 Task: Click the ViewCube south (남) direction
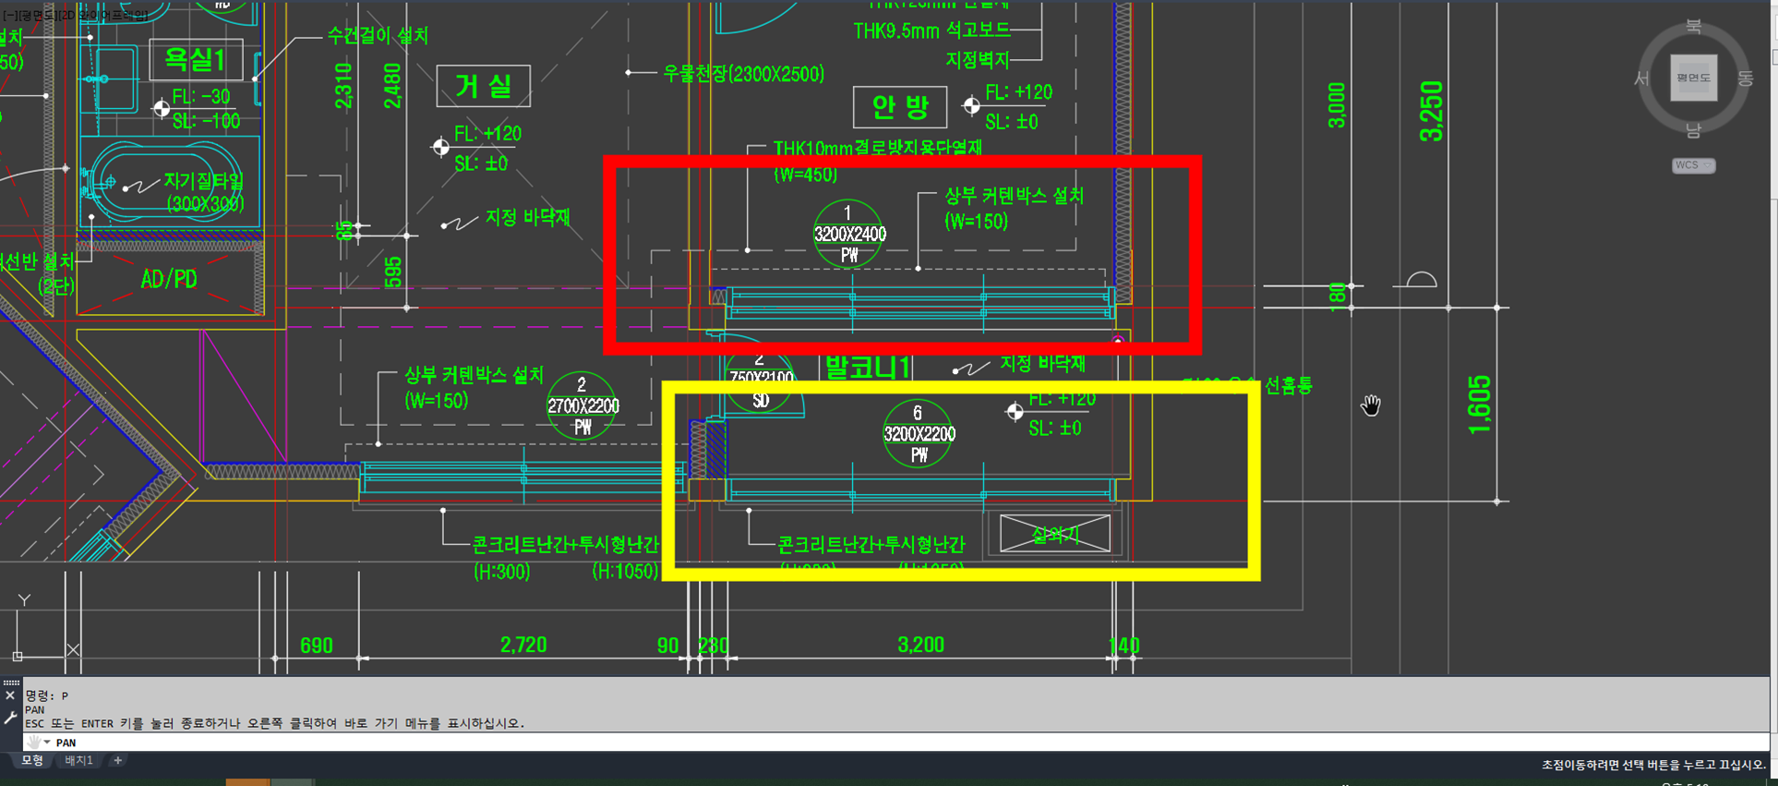click(x=1693, y=131)
